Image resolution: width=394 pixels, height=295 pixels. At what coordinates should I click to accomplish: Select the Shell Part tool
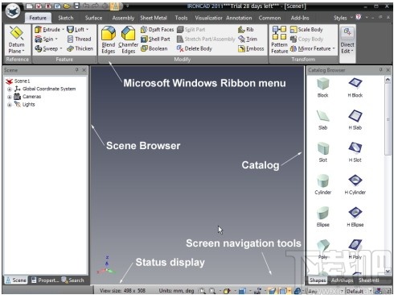pyautogui.click(x=155, y=39)
